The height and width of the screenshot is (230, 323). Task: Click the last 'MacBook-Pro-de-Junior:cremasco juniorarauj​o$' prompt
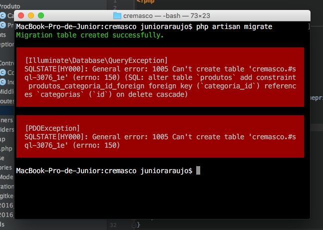pyautogui.click(x=104, y=171)
